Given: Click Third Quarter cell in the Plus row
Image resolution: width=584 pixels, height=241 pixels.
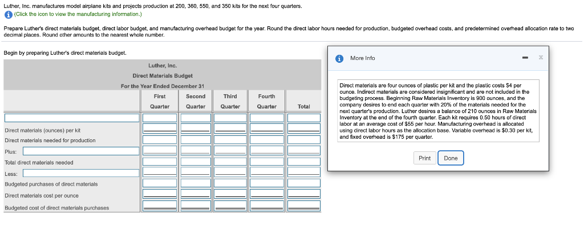Looking at the screenshot, I should pyautogui.click(x=230, y=150).
